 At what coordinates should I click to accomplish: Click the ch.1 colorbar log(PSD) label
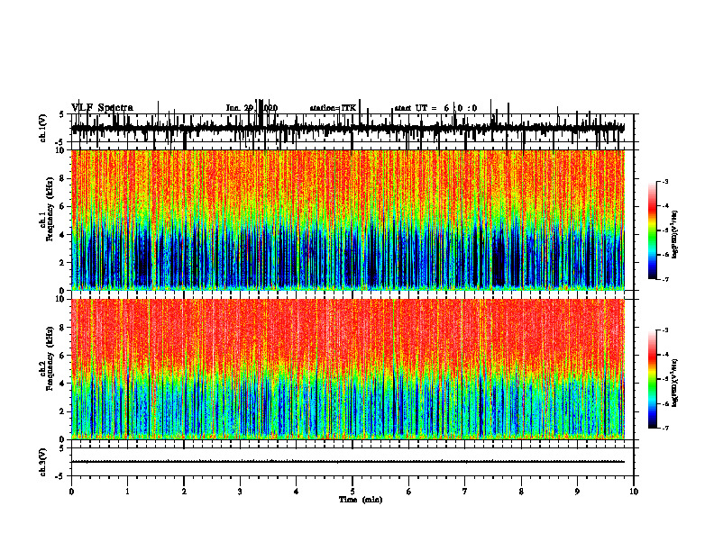pyautogui.click(x=674, y=235)
